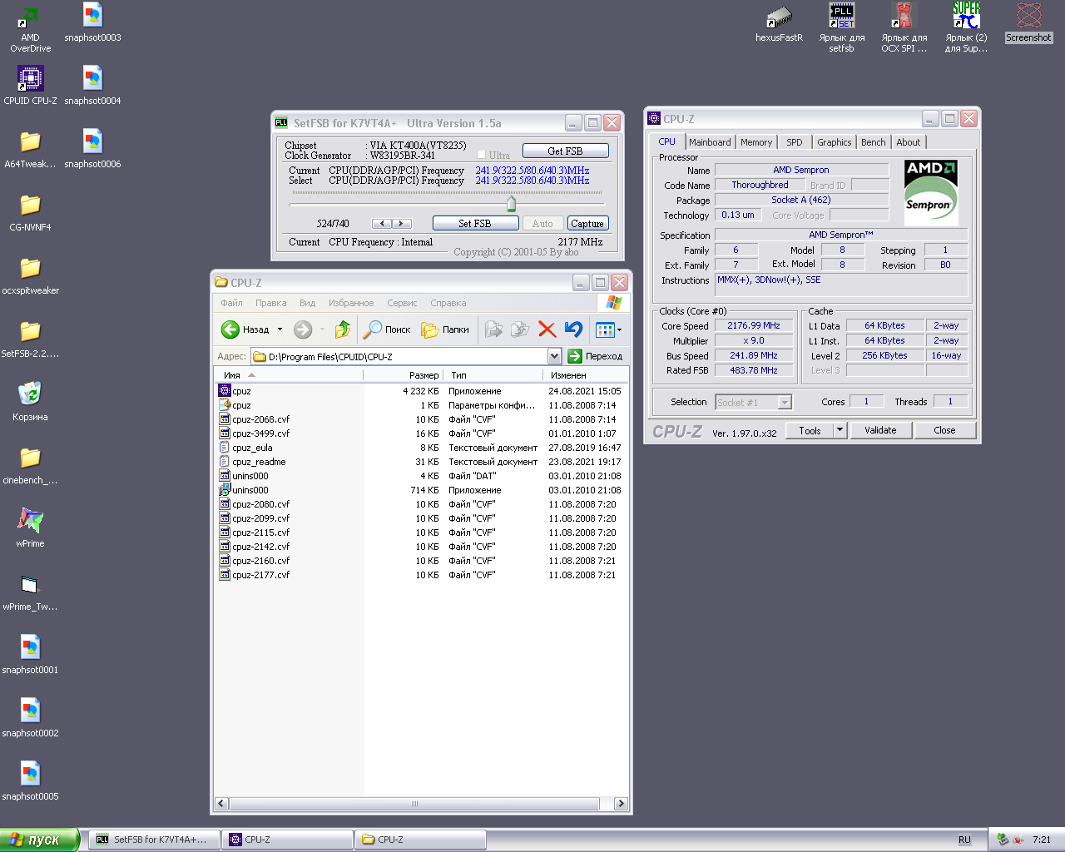Click the RU language indicator in taskbar

964,840
